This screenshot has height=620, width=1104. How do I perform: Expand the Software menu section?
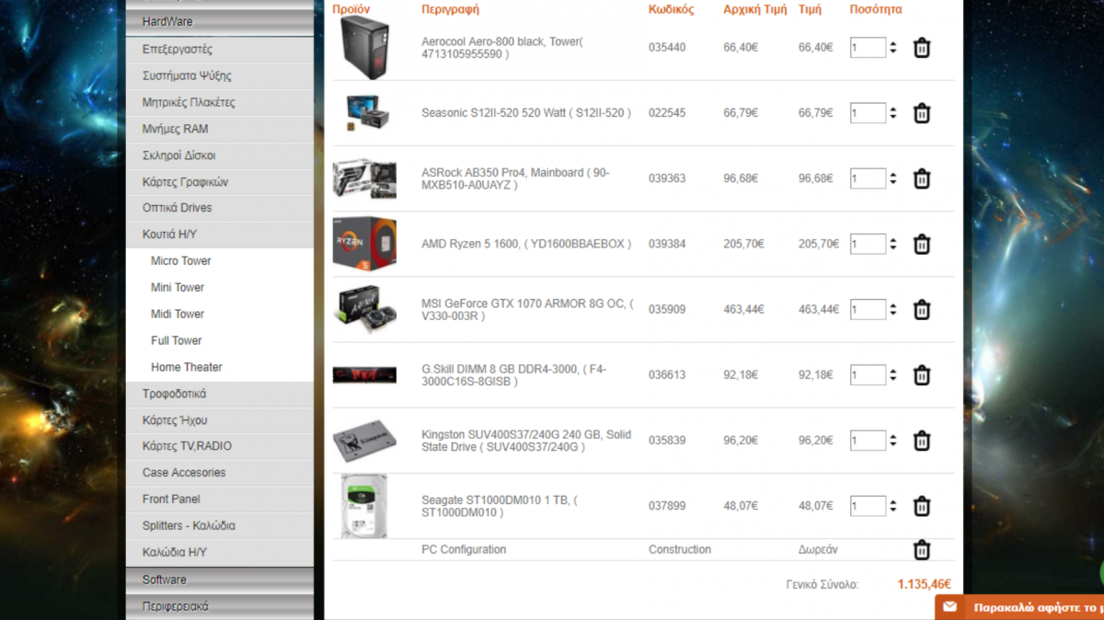(220, 580)
